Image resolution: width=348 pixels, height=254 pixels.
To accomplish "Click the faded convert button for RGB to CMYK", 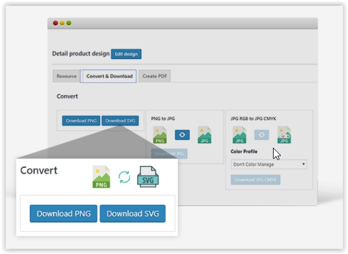I will [x=261, y=135].
